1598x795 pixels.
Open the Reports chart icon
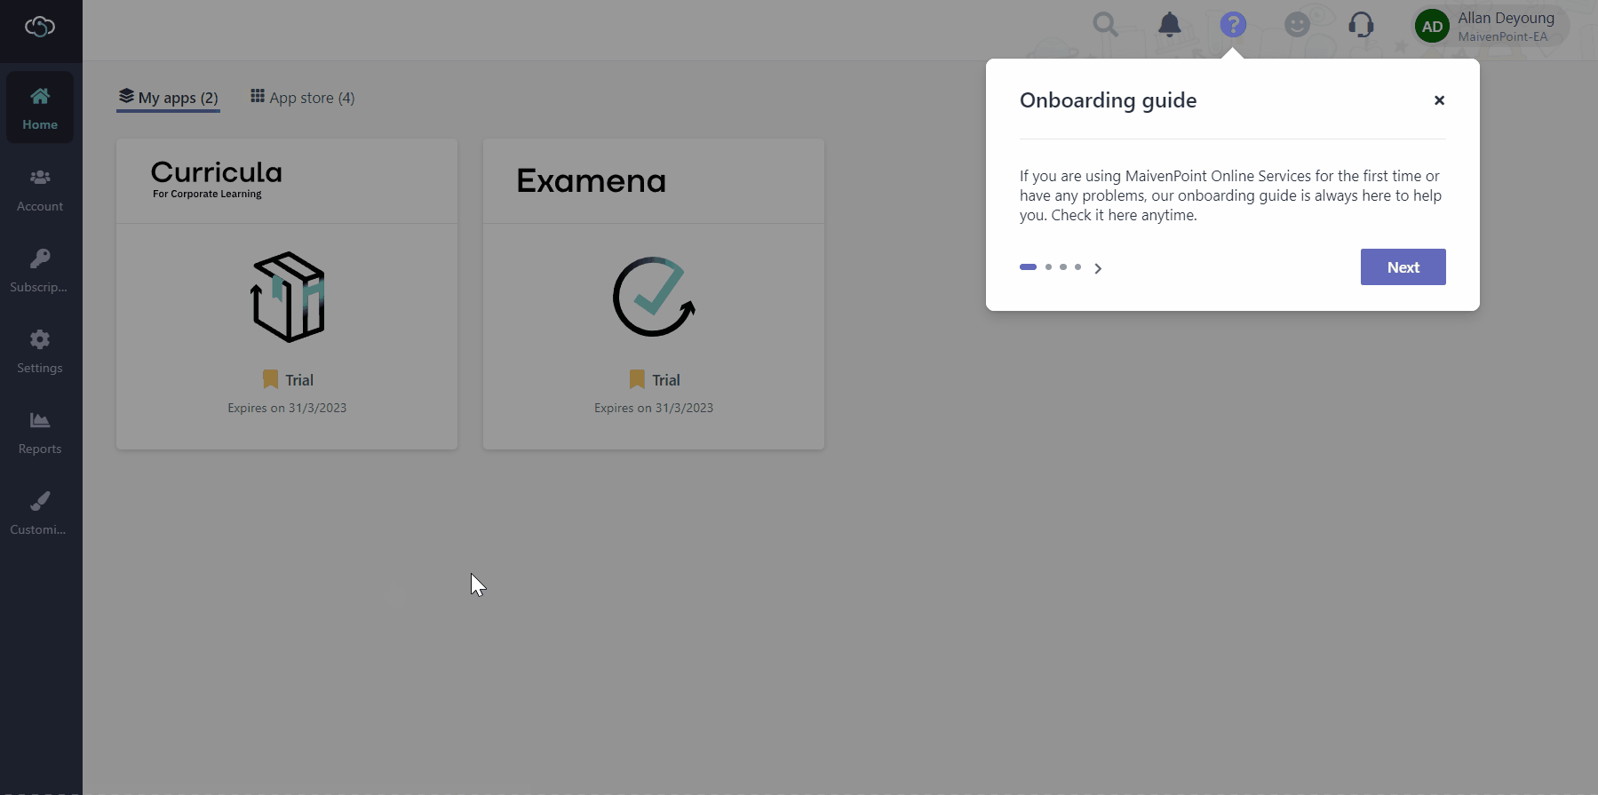tap(40, 420)
